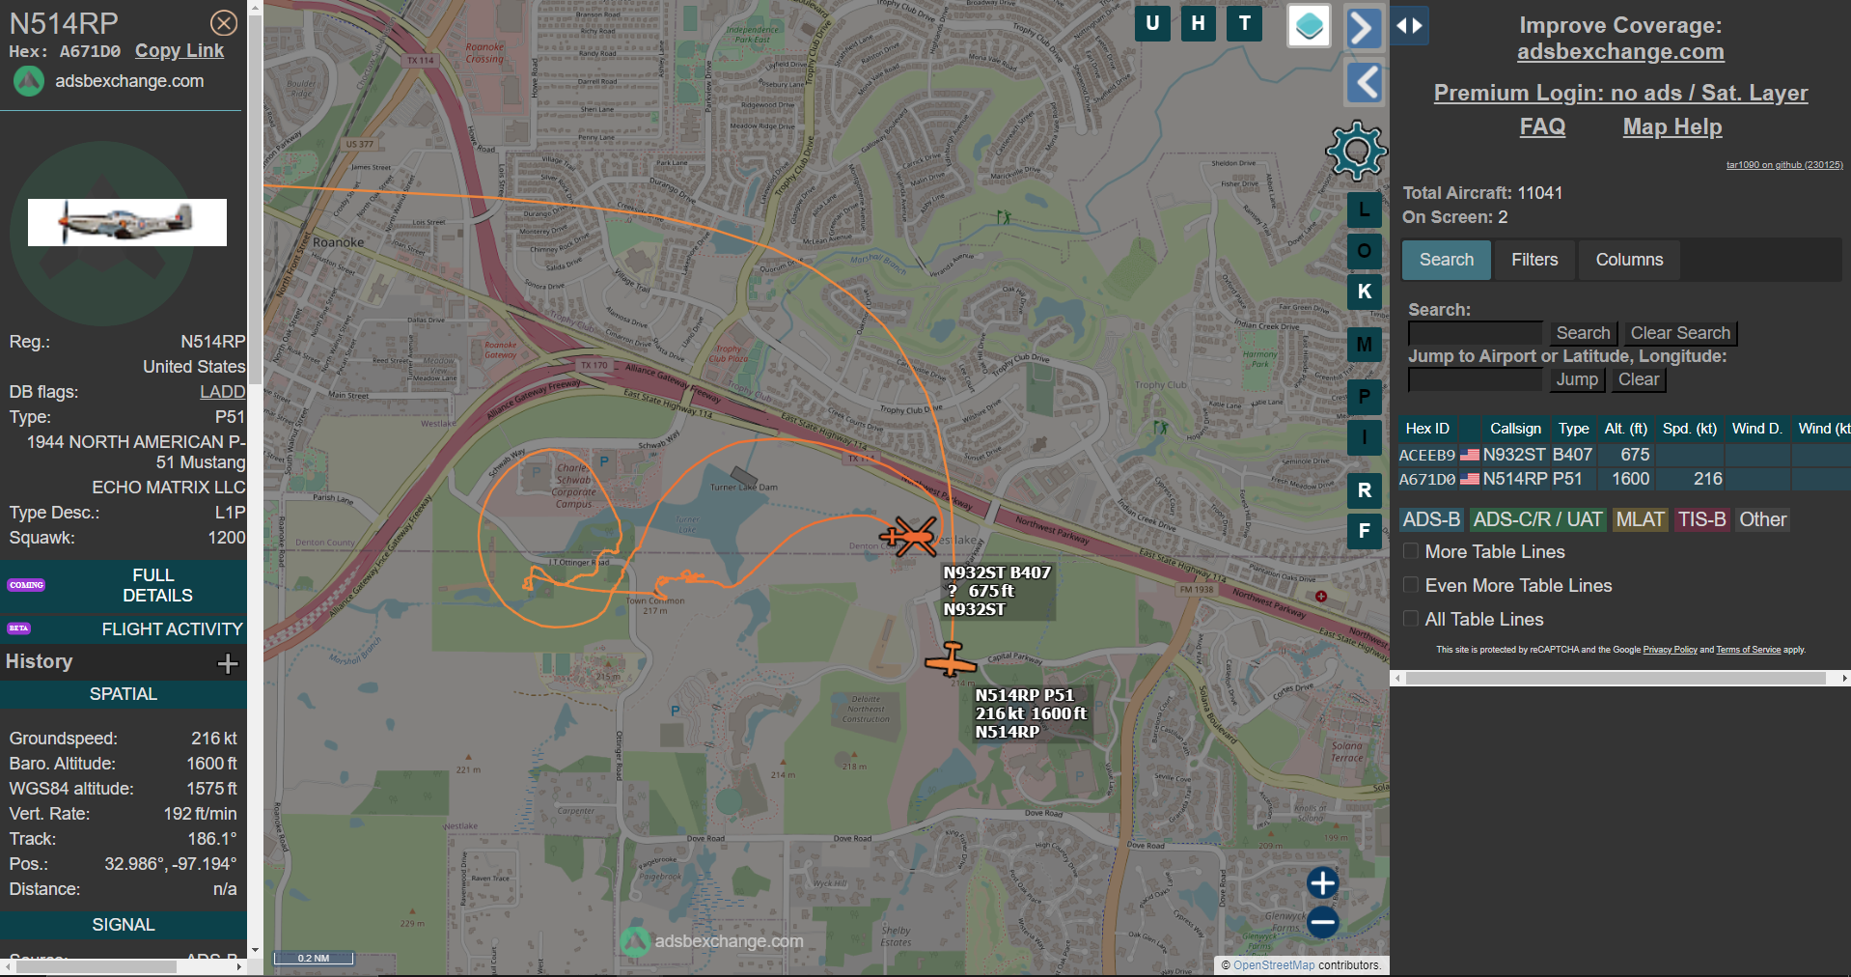Image resolution: width=1851 pixels, height=977 pixels.
Task: Click the O map button
Action: 1365,251
